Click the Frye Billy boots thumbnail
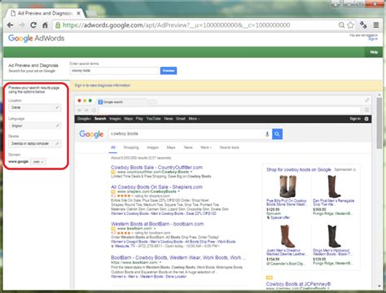The width and height of the screenshot is (386, 293). [x=287, y=186]
